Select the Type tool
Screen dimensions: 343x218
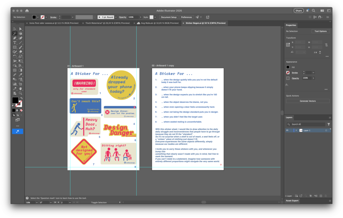(15, 43)
